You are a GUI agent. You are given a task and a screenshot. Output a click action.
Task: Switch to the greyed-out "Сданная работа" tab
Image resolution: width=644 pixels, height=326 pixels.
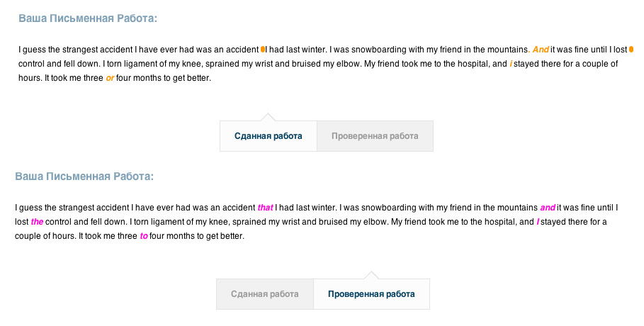click(264, 294)
